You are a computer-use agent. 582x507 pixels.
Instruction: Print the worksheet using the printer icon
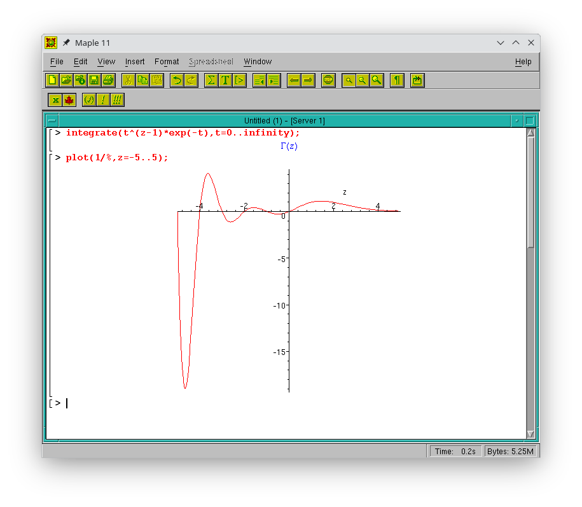108,80
